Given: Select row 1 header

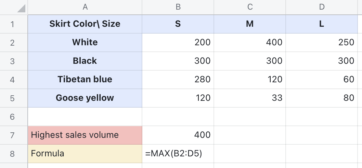Looking at the screenshot, I should (13, 24).
